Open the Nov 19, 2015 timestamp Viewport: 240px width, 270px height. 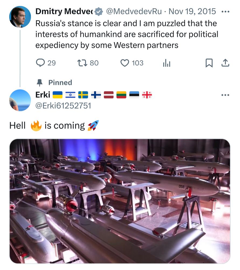tap(192, 12)
